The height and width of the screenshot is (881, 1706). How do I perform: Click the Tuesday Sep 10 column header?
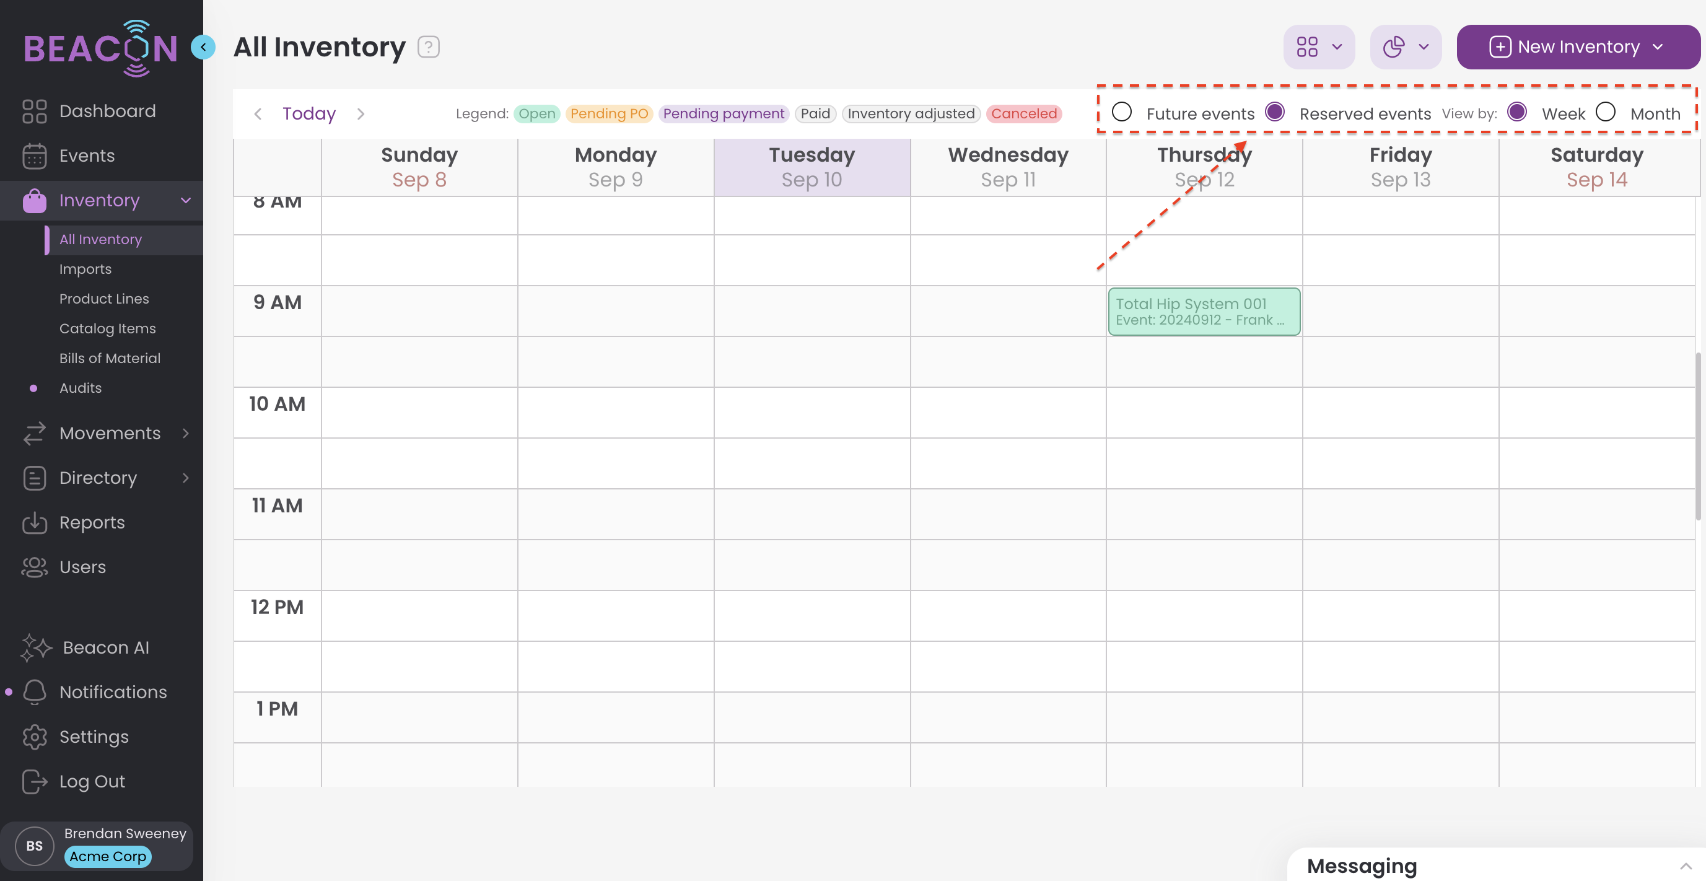coord(812,167)
